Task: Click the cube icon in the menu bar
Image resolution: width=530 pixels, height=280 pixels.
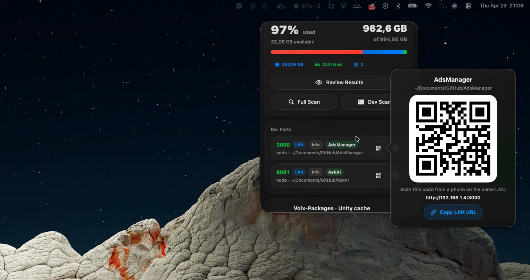Action: click(343, 6)
